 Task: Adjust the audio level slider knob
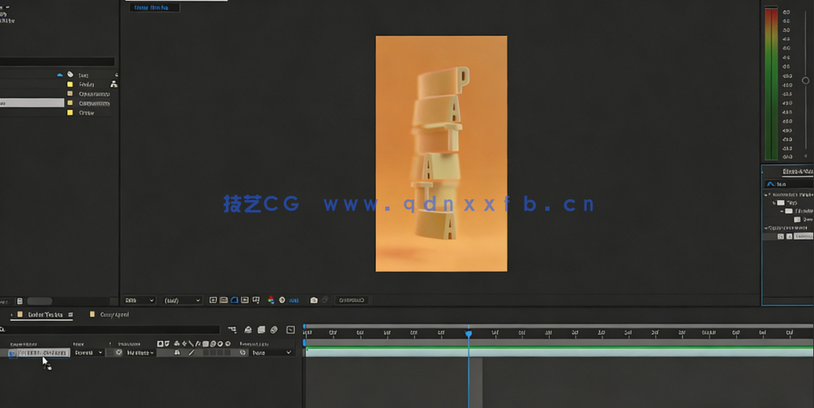805,81
